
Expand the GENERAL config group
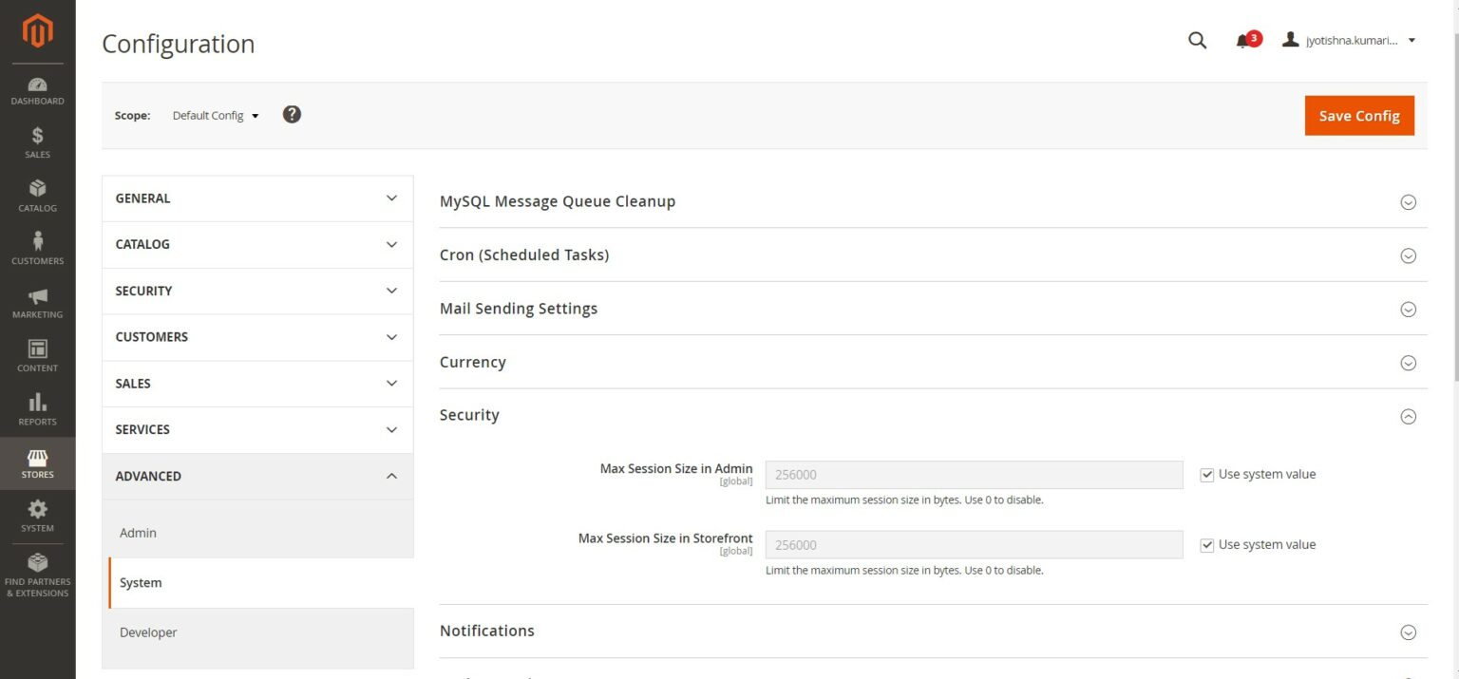tap(257, 198)
